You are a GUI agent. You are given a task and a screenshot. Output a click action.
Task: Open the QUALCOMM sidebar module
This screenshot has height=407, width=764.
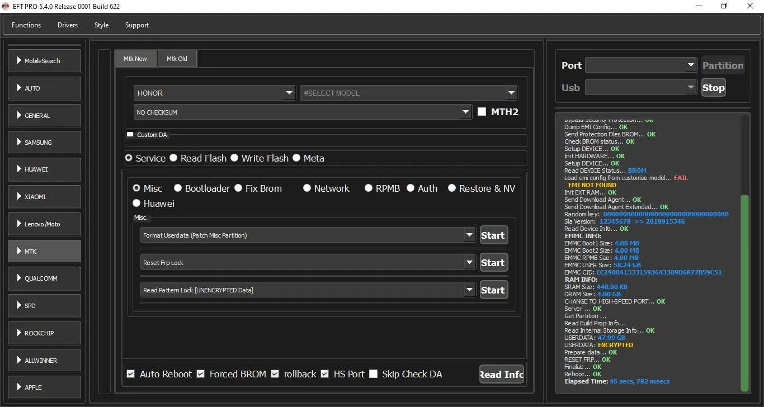pos(44,278)
